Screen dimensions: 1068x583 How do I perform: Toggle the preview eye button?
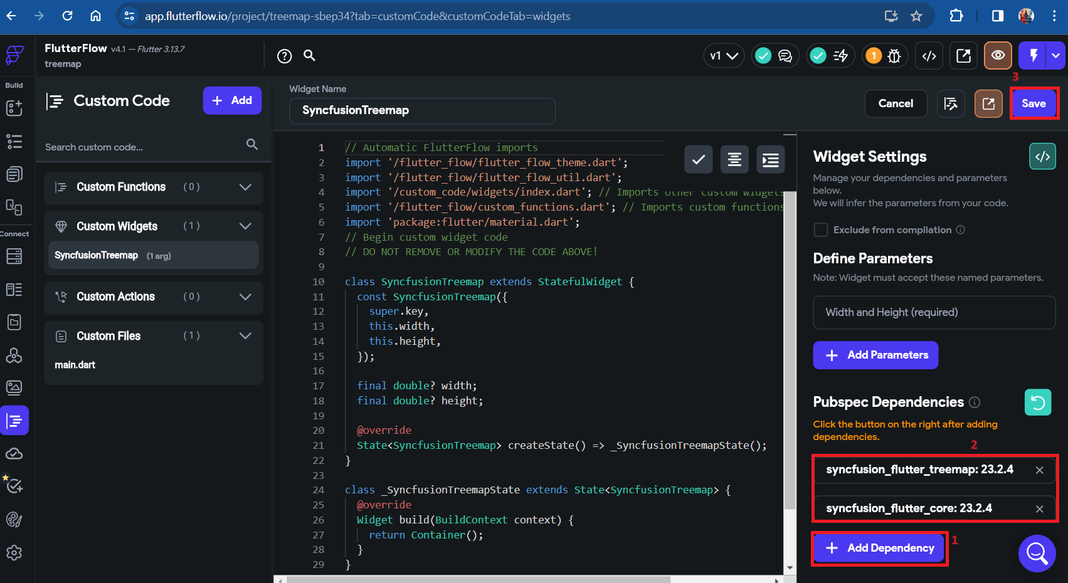[998, 56]
